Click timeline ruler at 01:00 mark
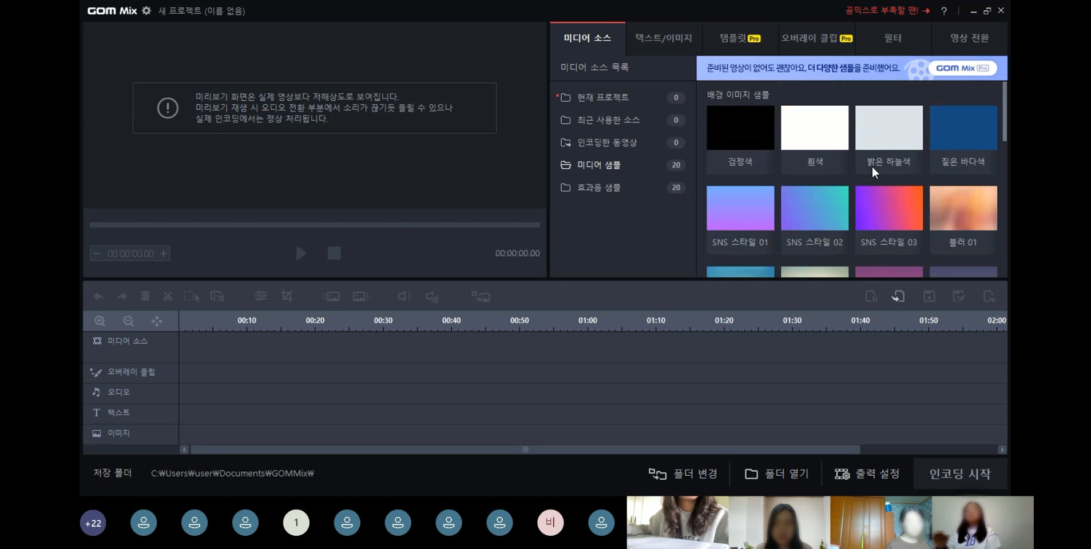 click(588, 321)
